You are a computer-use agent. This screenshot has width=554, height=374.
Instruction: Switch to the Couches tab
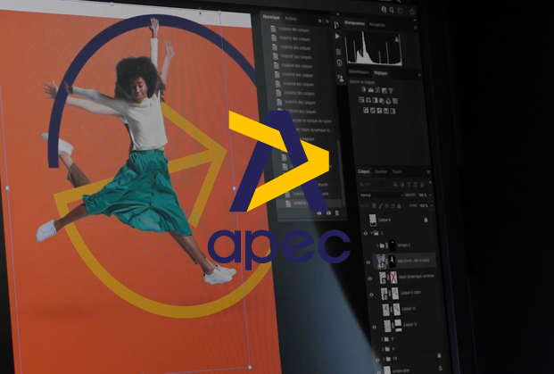click(381, 171)
